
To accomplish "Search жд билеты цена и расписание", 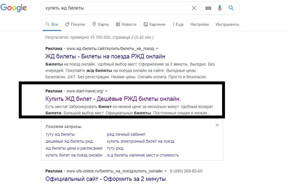I will [74, 148].
